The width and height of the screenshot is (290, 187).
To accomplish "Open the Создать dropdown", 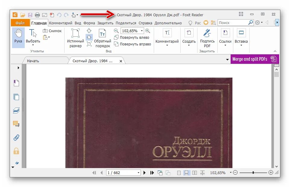I will coord(189,37).
